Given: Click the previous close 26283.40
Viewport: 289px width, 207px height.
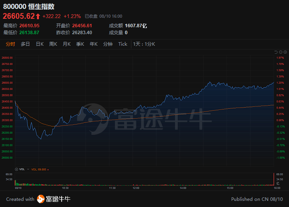Looking at the screenshot, I should [82, 33].
